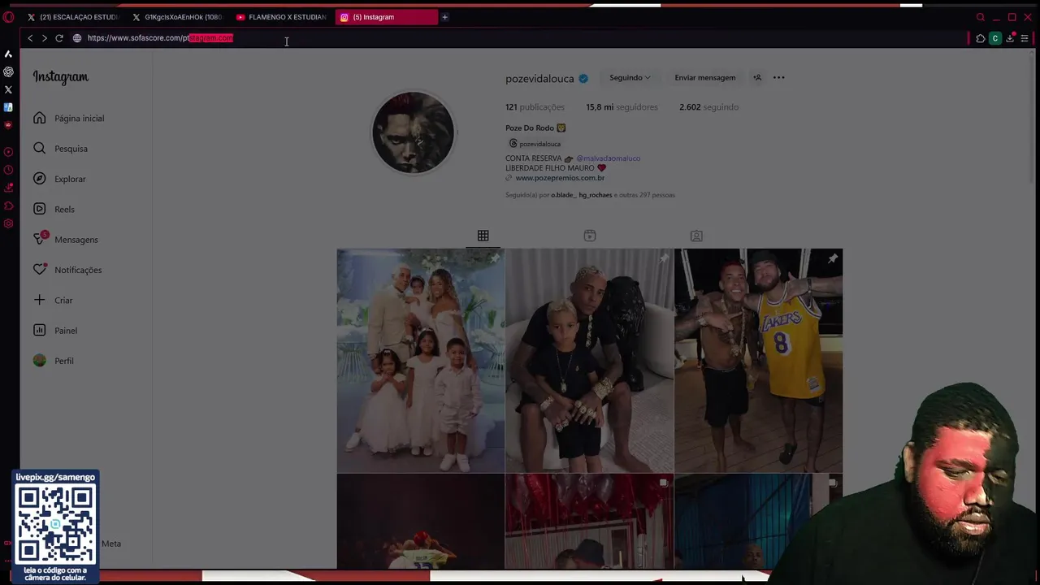Open sidebar settings gear icon
This screenshot has height=585, width=1040.
coord(8,223)
